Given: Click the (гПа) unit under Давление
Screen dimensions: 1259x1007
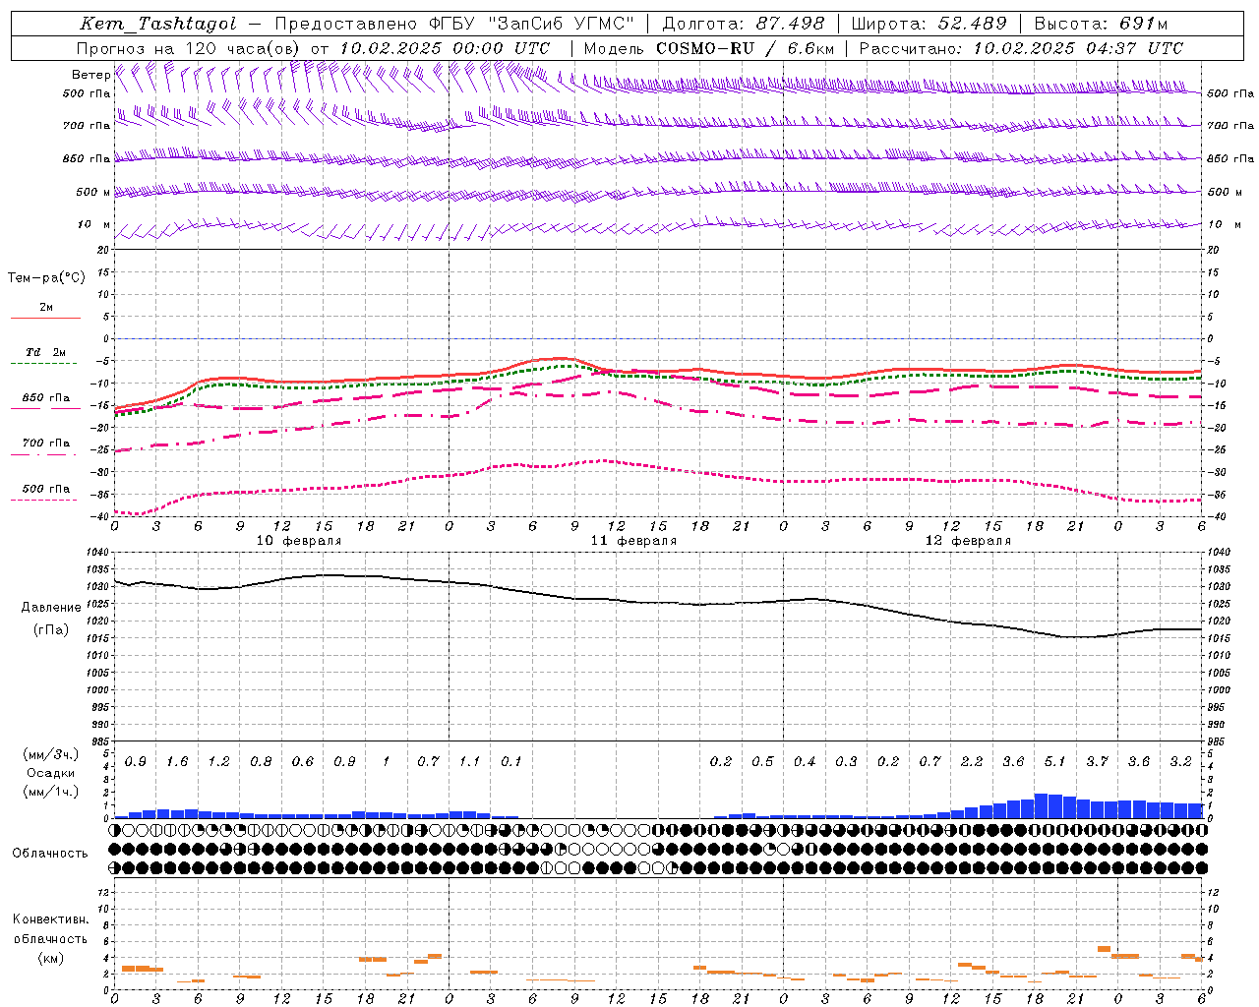Looking at the screenshot, I should click(x=51, y=629).
